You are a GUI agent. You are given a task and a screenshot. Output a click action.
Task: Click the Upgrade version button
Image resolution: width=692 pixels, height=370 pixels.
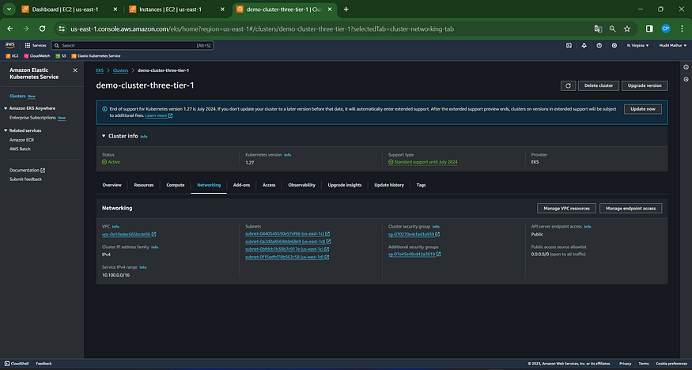(645, 85)
